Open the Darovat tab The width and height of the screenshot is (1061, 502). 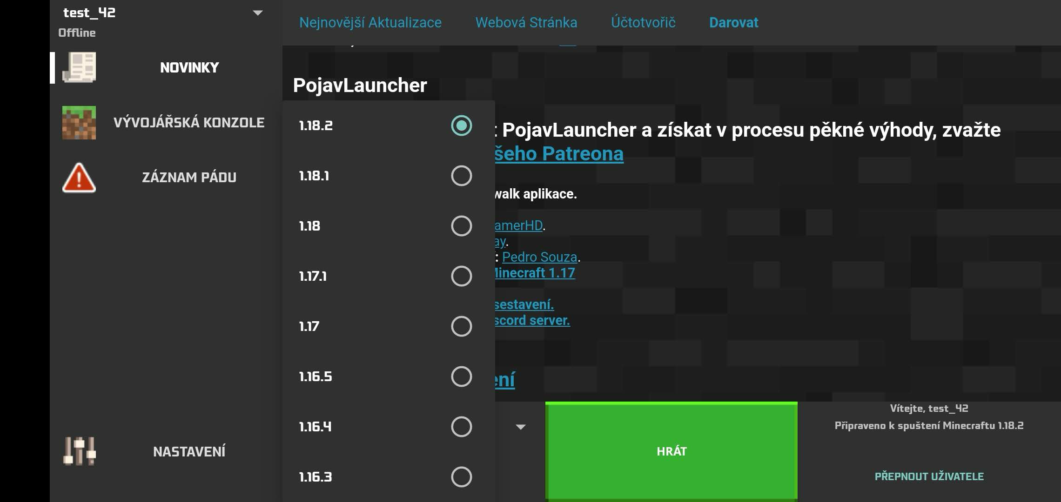734,22
